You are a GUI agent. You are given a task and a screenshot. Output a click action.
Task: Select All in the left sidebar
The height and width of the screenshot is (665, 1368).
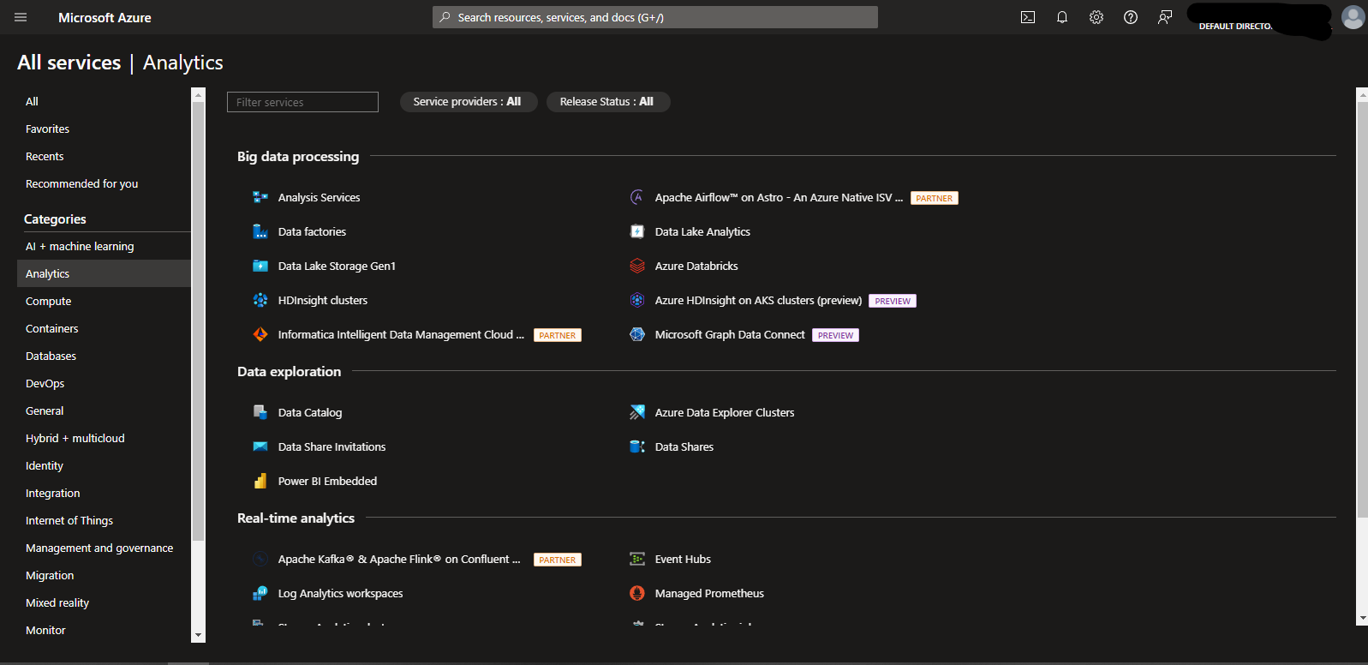coord(32,101)
